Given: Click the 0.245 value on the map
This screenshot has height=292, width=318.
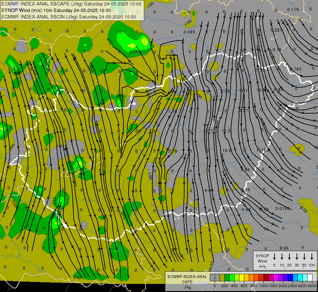Looking at the screenshot, I should point(189,32).
